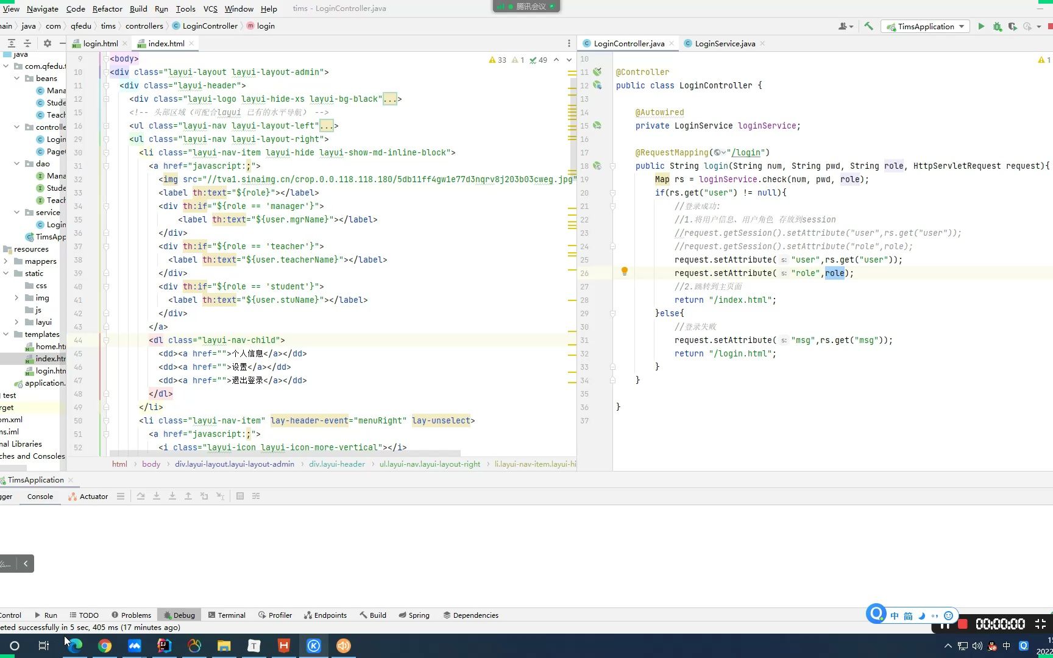This screenshot has width=1053, height=658.
Task: Run TimsApplication with the green play button
Action: click(x=981, y=26)
